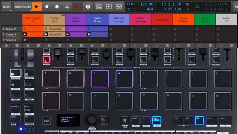The height and width of the screenshot is (134, 238).
Task: Launch Date Weint clip in Scene 2
Action: 68,29
